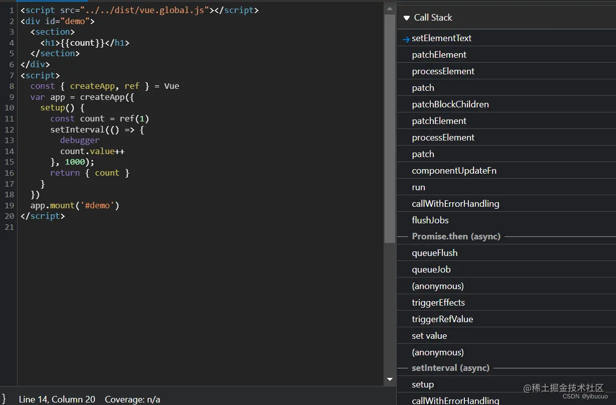Click the 'Coverage: n/a' status text
Viewport: 616px width, 405px height.
tap(133, 399)
